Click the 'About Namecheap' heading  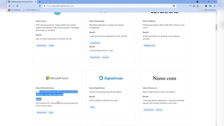point(97,21)
